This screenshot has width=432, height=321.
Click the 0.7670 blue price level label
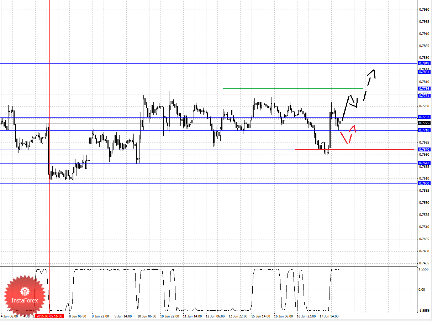tap(424, 150)
